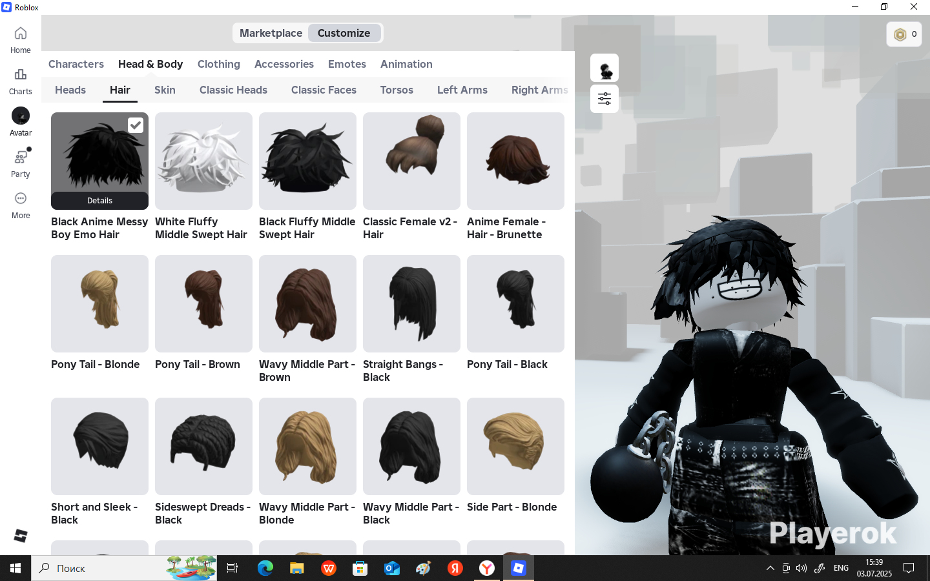930x581 pixels.
Task: Open the Roblox taskbar icon
Action: coord(519,568)
